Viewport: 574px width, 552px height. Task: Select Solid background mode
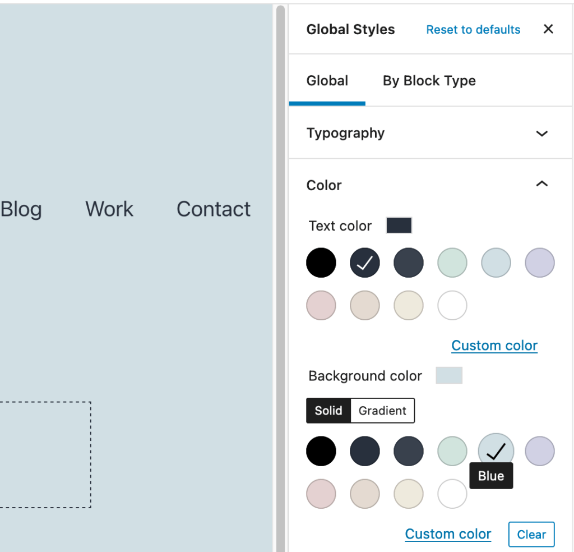pos(328,411)
